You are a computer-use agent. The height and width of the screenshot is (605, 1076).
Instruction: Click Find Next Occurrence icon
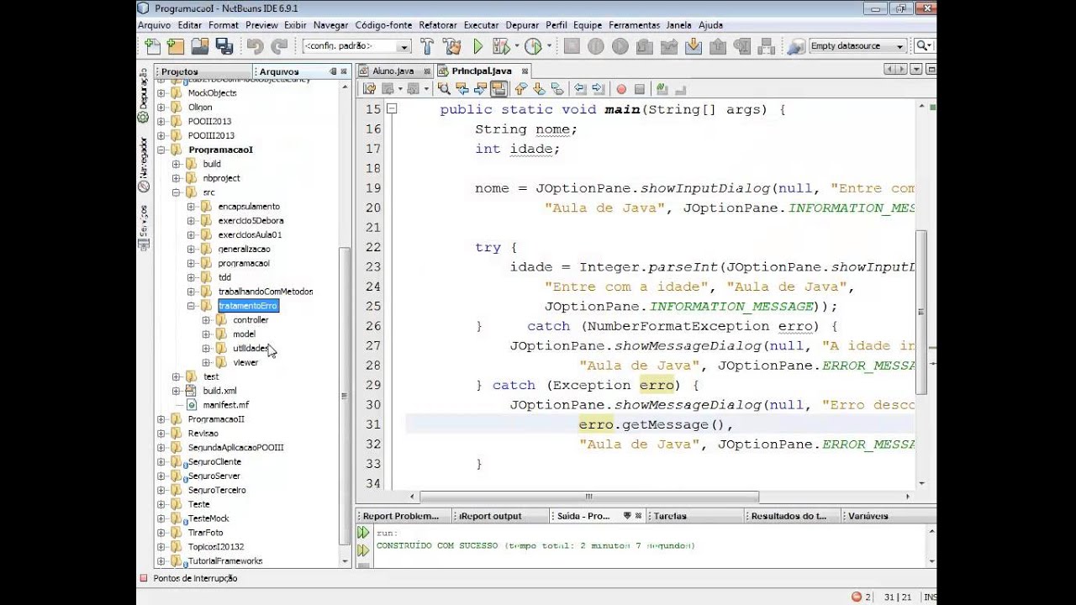pyautogui.click(x=481, y=89)
